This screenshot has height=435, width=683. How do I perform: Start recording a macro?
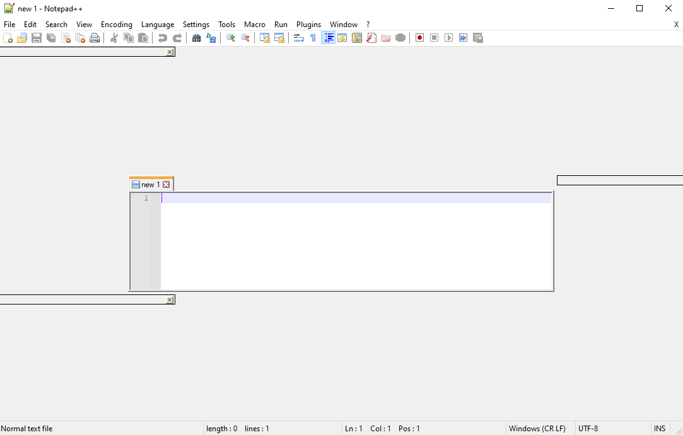pos(419,38)
